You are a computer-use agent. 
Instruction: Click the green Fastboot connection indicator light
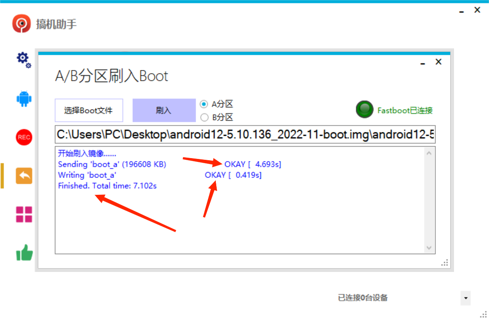click(x=364, y=110)
